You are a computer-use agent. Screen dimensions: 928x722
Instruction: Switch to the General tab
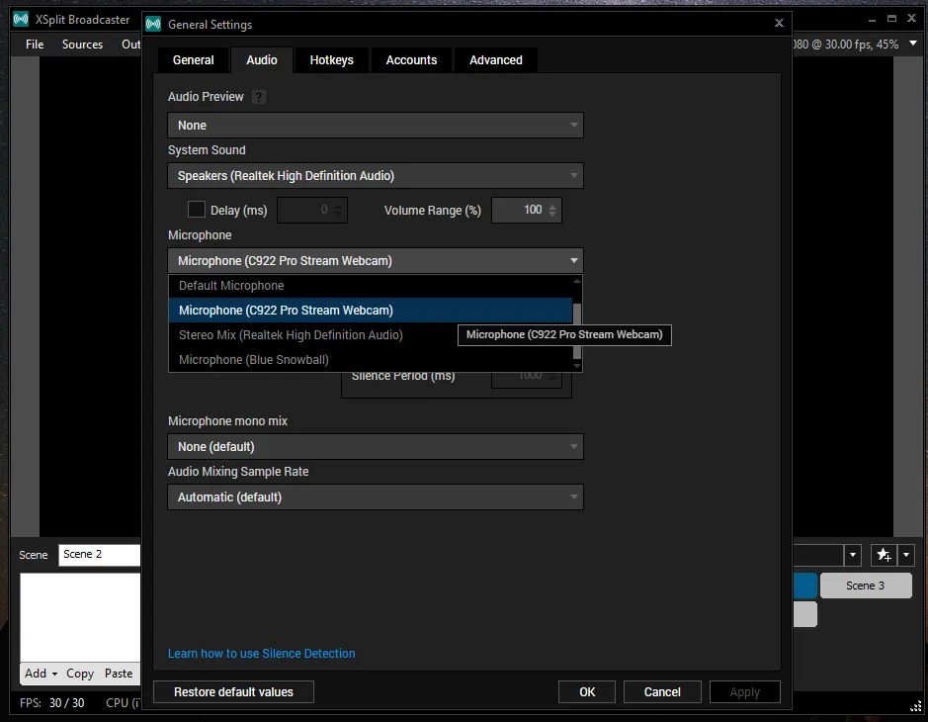coord(193,59)
